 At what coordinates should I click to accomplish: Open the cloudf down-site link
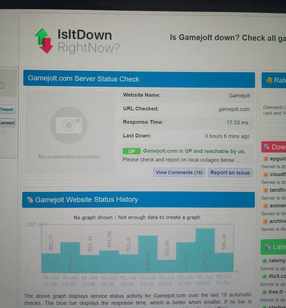pyautogui.click(x=278, y=174)
